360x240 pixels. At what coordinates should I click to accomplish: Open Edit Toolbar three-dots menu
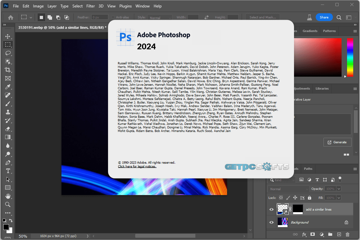[8, 213]
